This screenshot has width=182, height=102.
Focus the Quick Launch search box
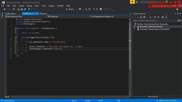(x=153, y=2)
